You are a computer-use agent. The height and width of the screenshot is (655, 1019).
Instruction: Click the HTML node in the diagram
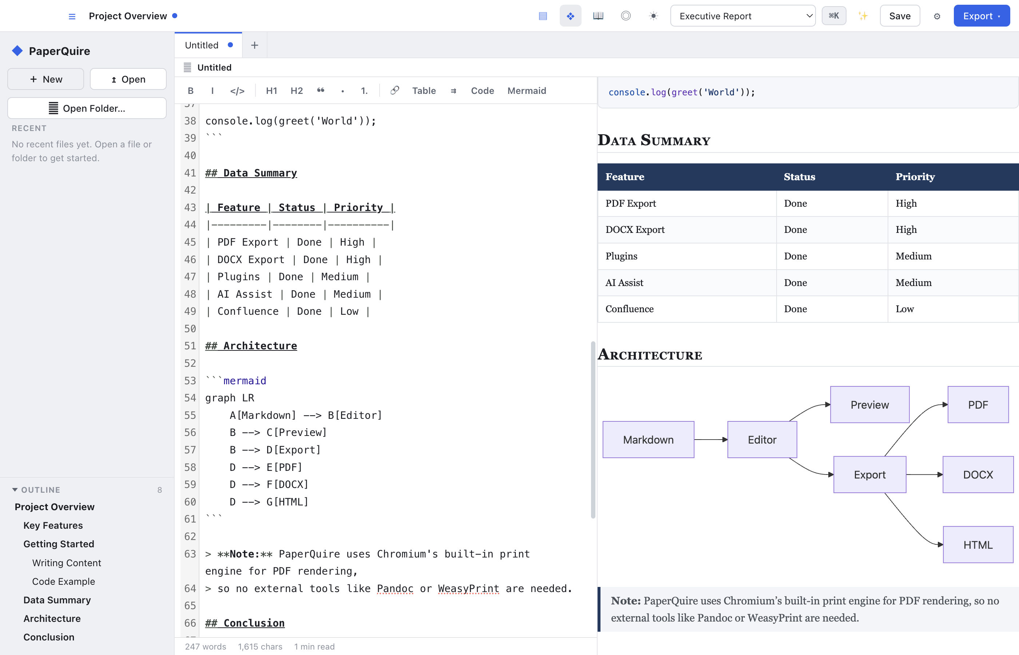pyautogui.click(x=978, y=545)
